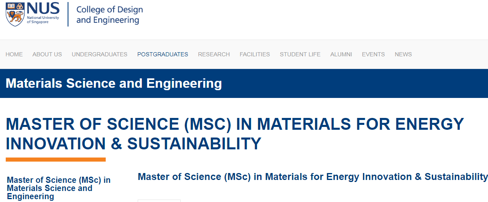Open the NEWS page
Screen dimensions: 488x202
click(x=403, y=54)
